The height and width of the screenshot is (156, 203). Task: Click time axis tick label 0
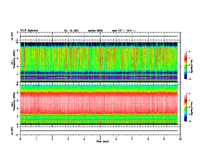pos(20,139)
